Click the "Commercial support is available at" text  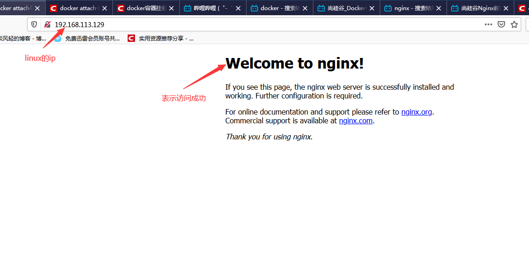(x=281, y=121)
